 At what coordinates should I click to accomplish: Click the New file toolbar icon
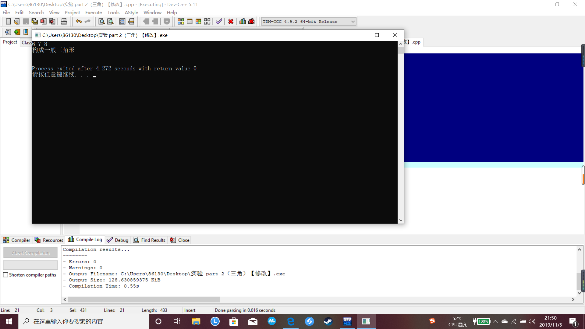[8, 22]
